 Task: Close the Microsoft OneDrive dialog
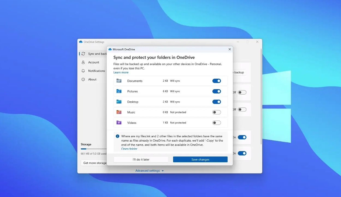[230, 49]
